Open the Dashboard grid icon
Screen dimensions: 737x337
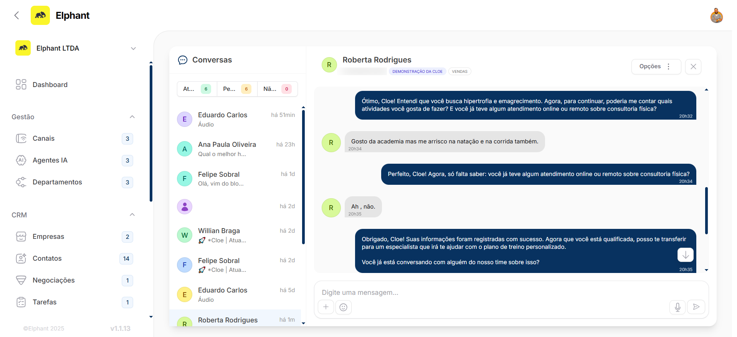(21, 84)
